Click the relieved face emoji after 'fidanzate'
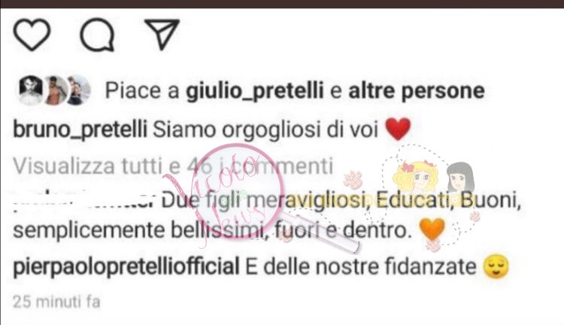The image size is (564, 325). 496,266
